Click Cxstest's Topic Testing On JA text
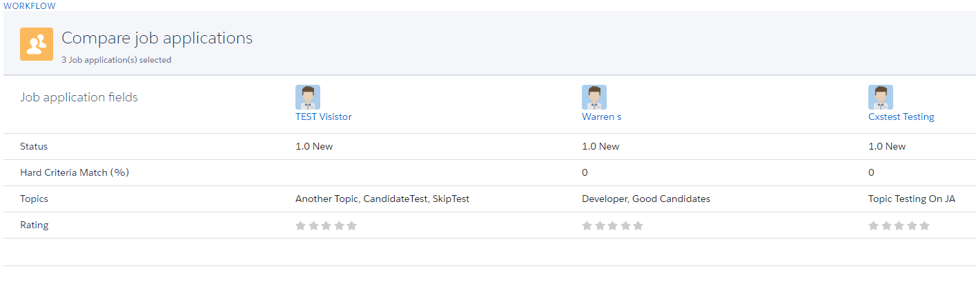The height and width of the screenshot is (302, 976). pos(912,199)
